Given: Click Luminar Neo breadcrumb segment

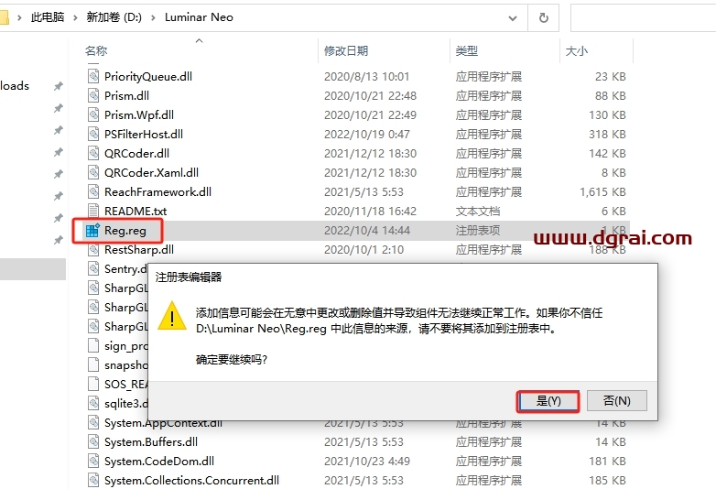Looking at the screenshot, I should click(x=199, y=17).
